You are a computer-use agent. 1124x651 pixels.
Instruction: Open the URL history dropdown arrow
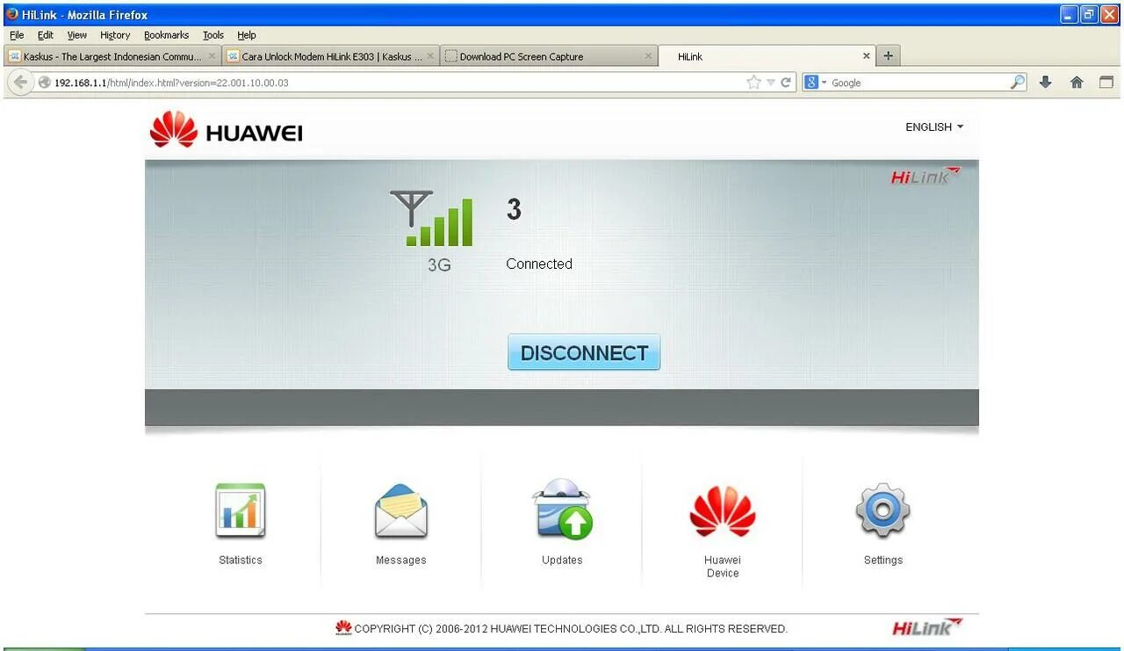tap(770, 83)
